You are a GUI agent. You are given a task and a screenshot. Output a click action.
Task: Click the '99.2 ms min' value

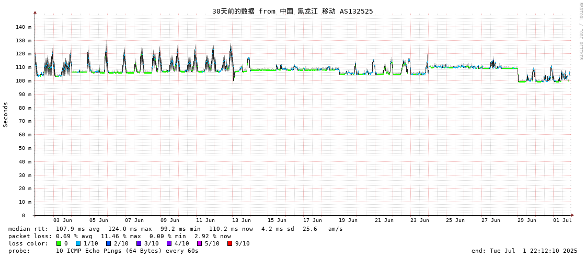pyautogui.click(x=180, y=229)
